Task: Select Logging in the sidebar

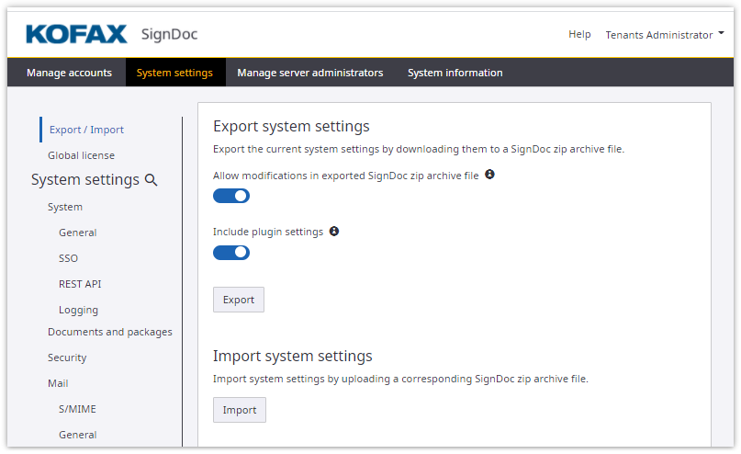Action: tap(78, 310)
